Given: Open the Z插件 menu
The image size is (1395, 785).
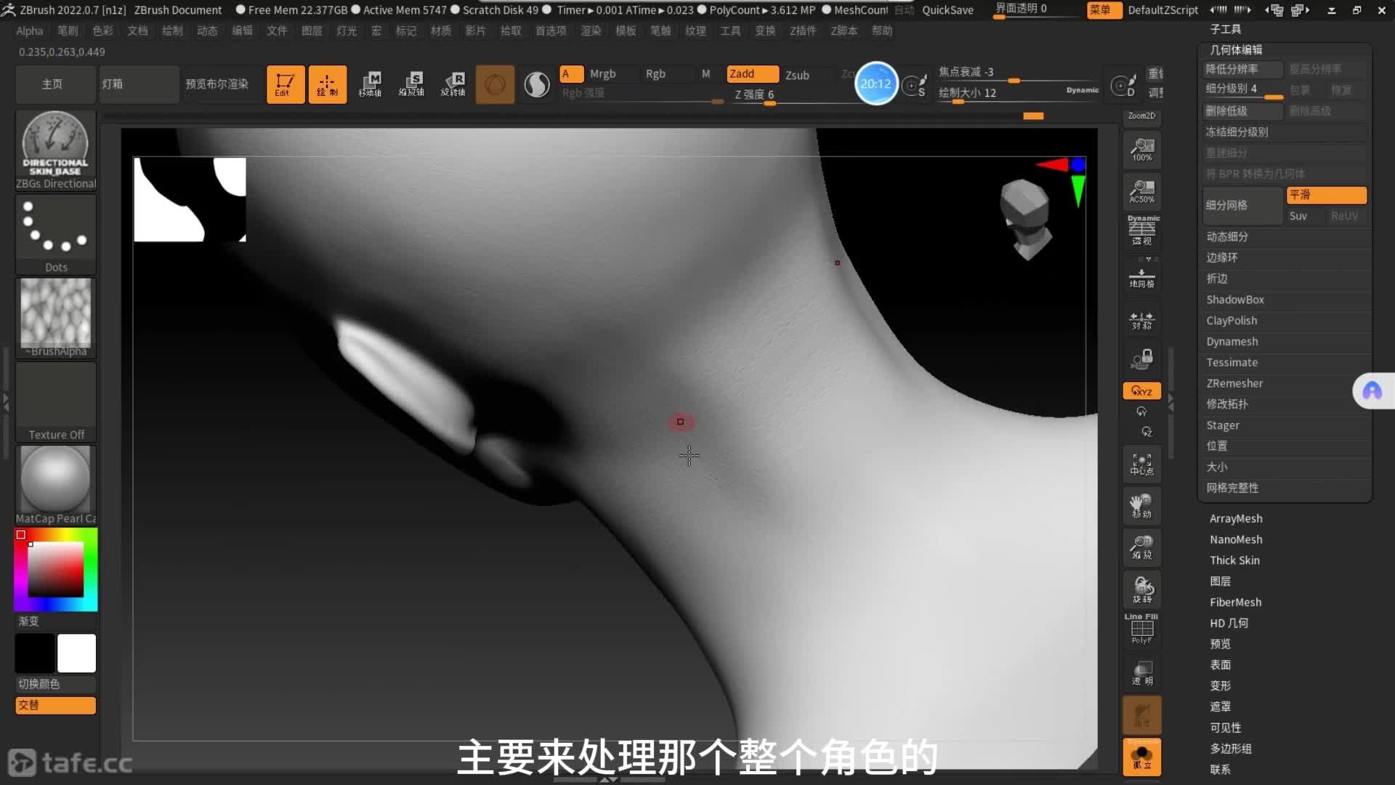Looking at the screenshot, I should (803, 31).
